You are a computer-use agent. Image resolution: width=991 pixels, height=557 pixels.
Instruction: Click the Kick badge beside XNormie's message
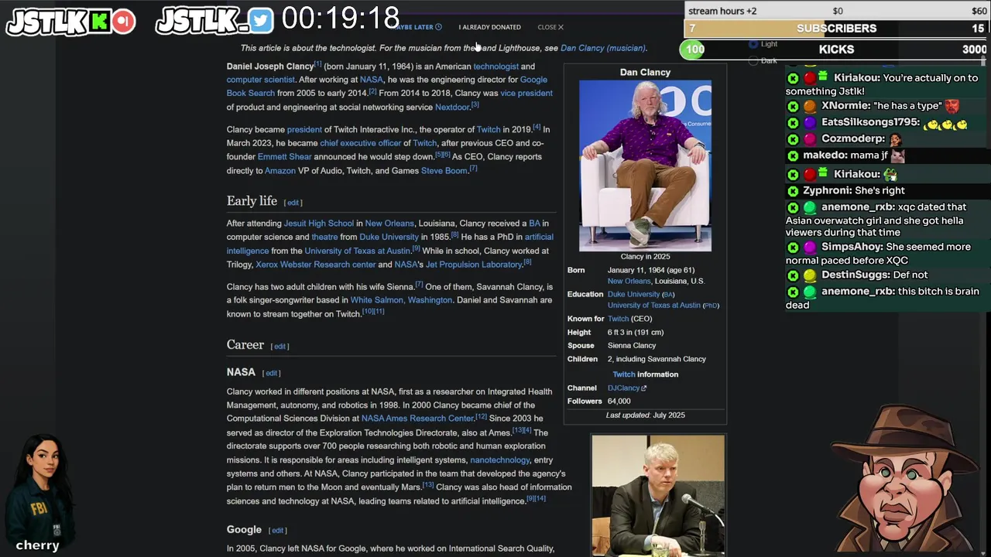pyautogui.click(x=793, y=107)
